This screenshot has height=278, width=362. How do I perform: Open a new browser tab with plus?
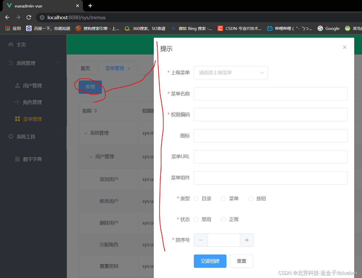(90, 6)
